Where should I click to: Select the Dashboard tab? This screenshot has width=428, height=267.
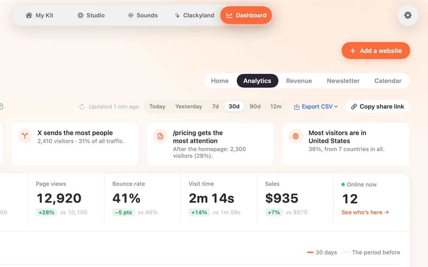pos(246,15)
